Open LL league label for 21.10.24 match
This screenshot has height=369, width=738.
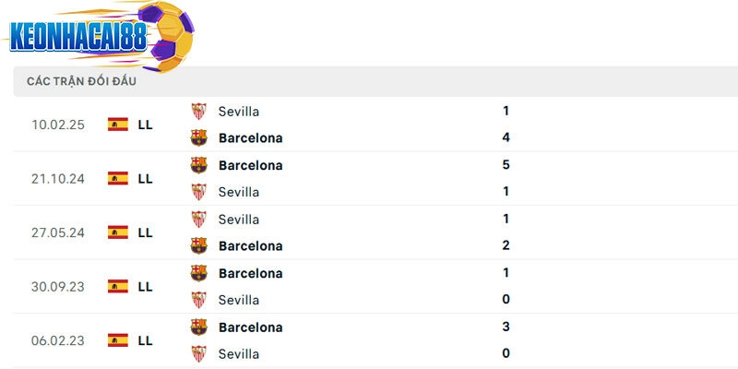(x=145, y=179)
